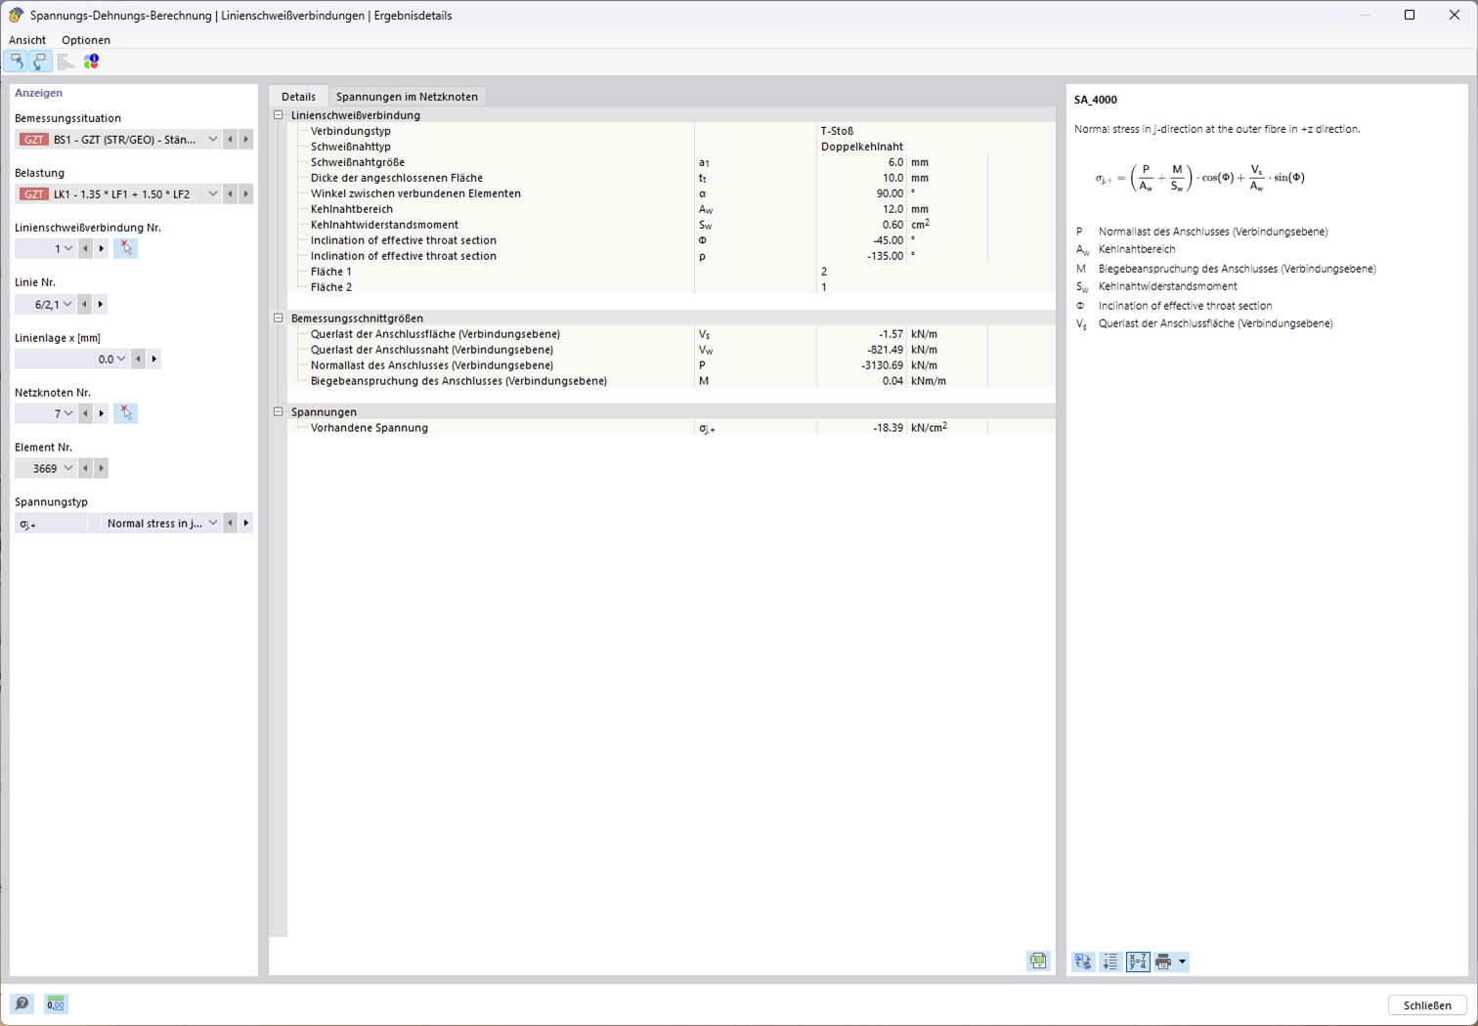
Task: Go to previous Bemessungssituation
Action: pyautogui.click(x=231, y=140)
